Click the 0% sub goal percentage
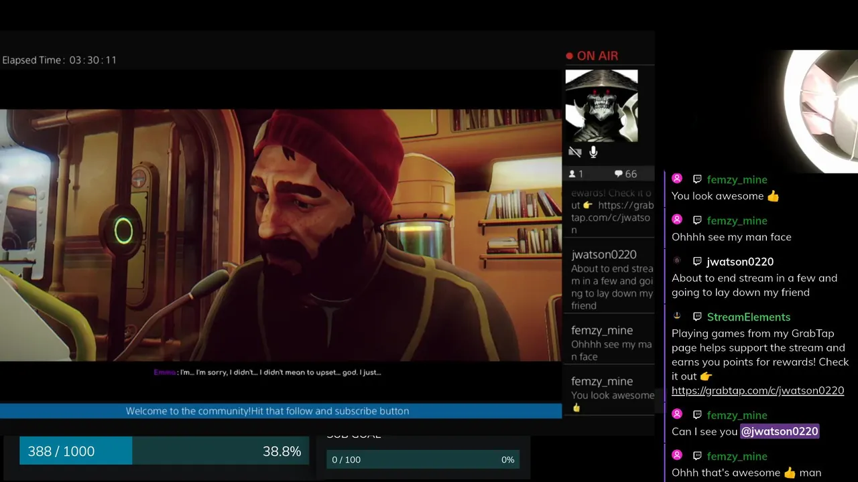 507,460
